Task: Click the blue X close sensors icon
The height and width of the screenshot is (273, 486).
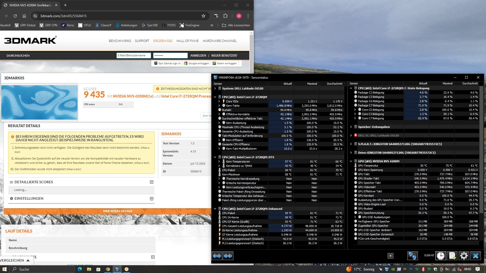Action: (x=476, y=256)
